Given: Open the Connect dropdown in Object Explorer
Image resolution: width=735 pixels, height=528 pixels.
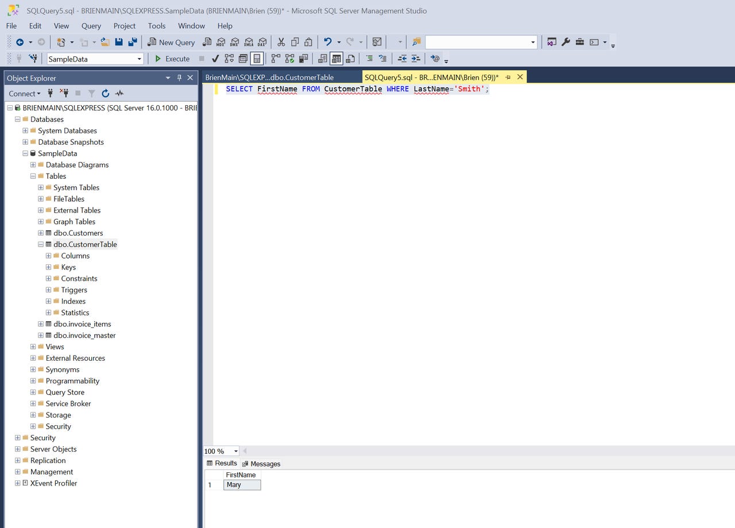Looking at the screenshot, I should click(25, 93).
